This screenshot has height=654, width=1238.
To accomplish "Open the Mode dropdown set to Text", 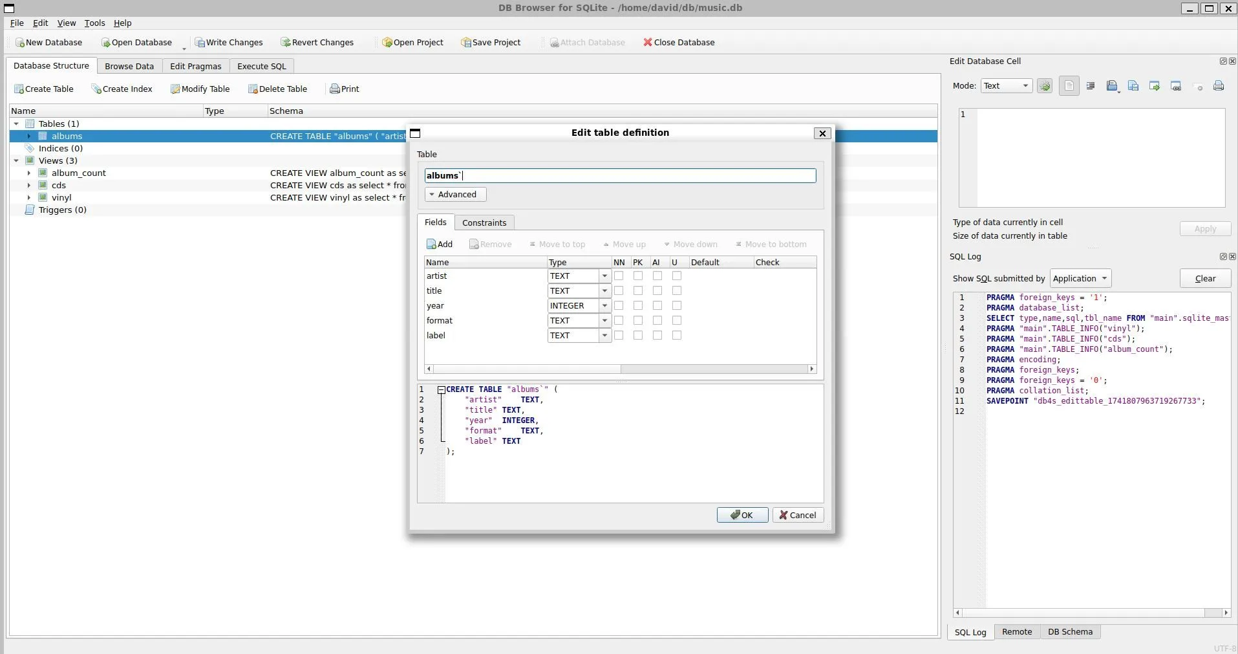I will (x=1006, y=86).
